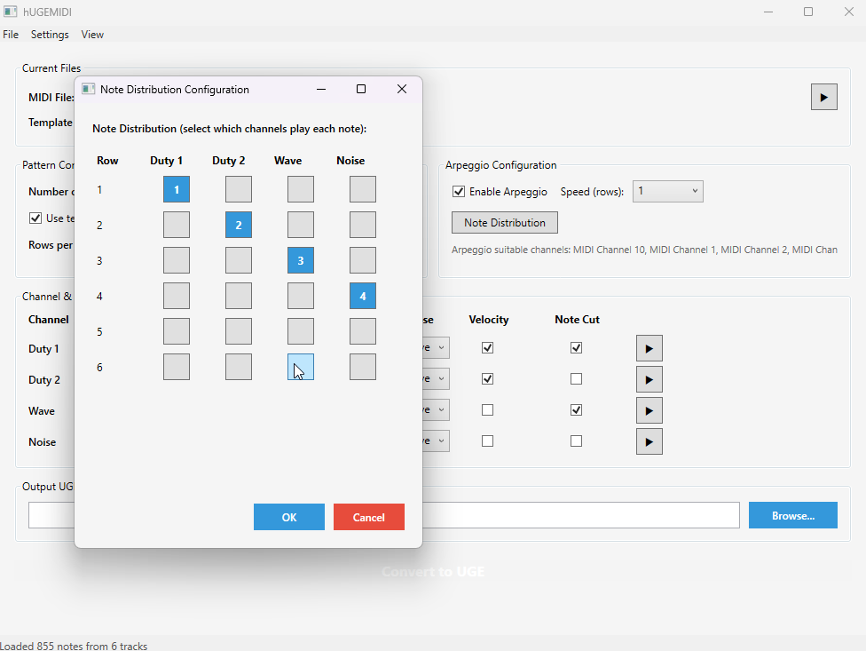Viewport: 866px width, 651px height.
Task: Play preview for Wave channel row
Action: click(x=649, y=410)
